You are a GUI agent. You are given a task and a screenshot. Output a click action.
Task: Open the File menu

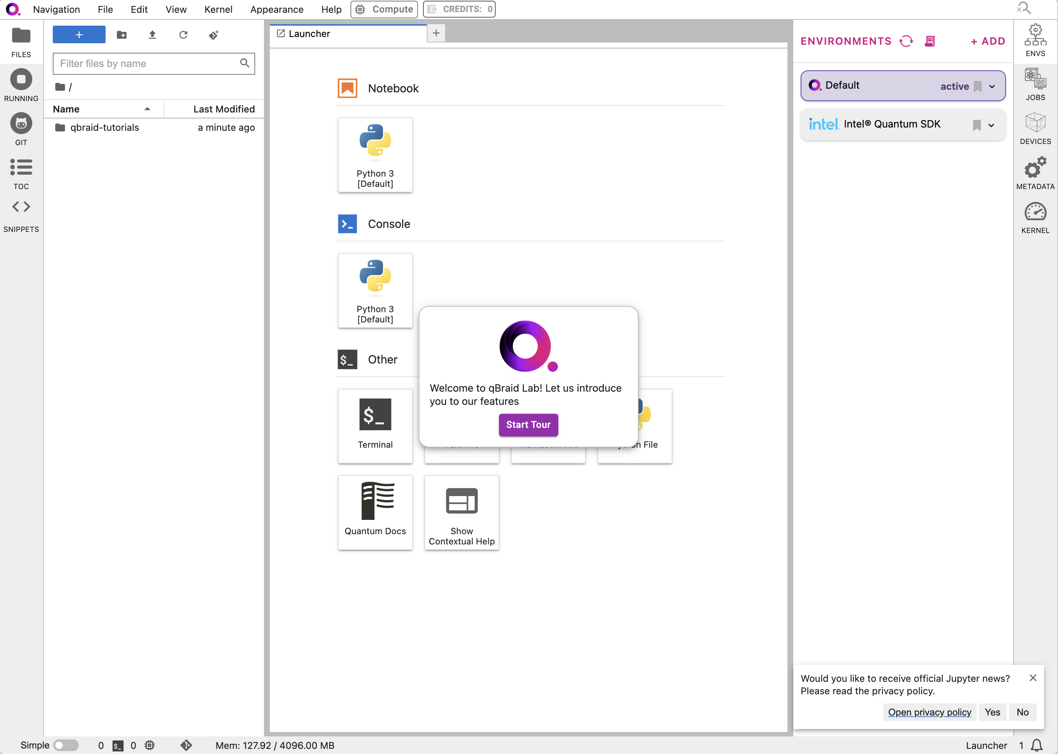coord(106,9)
